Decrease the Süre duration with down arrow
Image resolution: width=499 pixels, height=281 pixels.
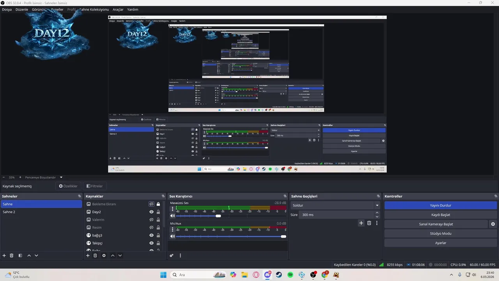(377, 217)
